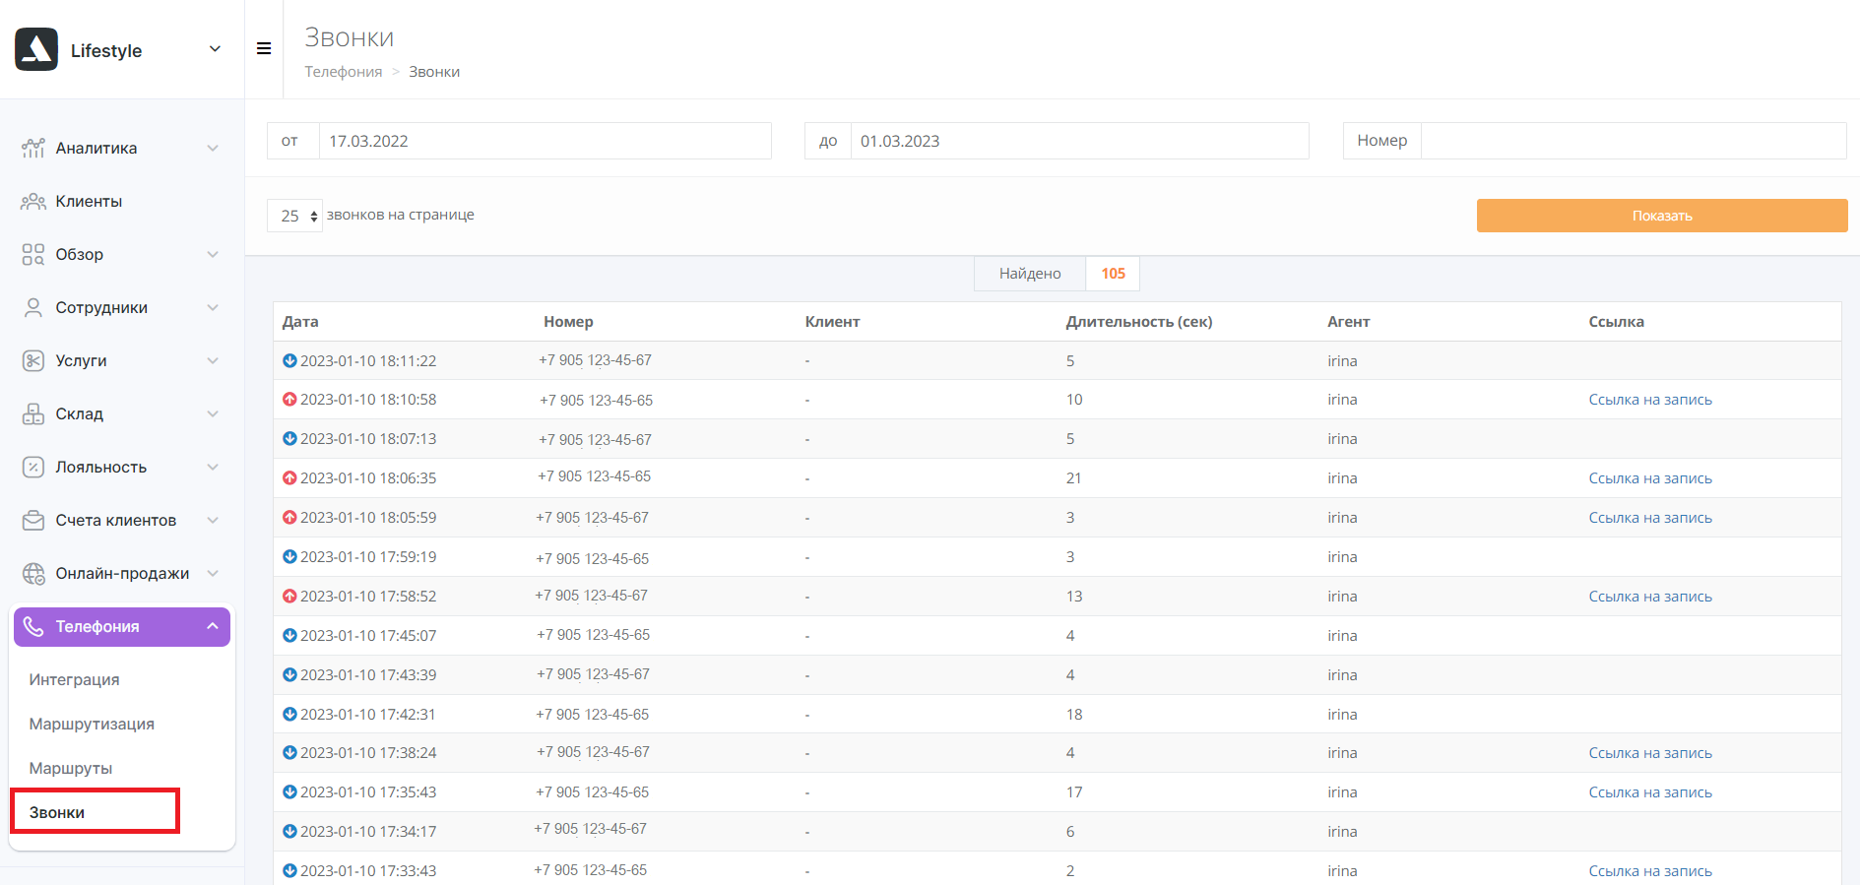Click the hamburger menu icon
1860x885 pixels.
point(264,48)
